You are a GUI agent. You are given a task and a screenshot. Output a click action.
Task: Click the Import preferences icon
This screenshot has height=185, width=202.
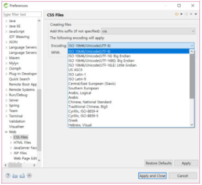(x=15, y=175)
